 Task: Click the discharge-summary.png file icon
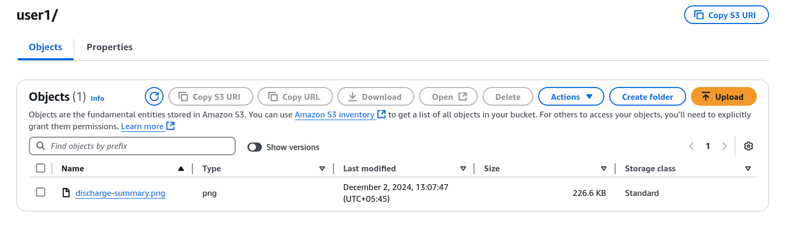pos(66,193)
